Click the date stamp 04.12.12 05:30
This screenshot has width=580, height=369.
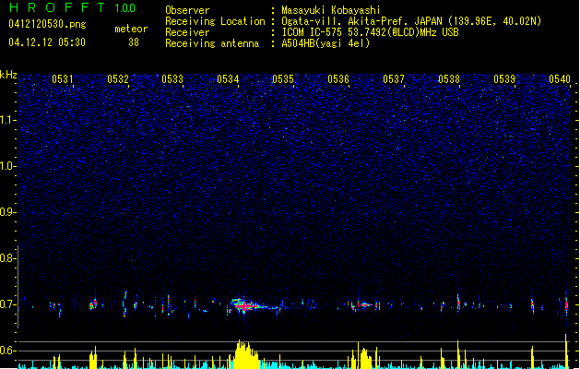click(47, 42)
